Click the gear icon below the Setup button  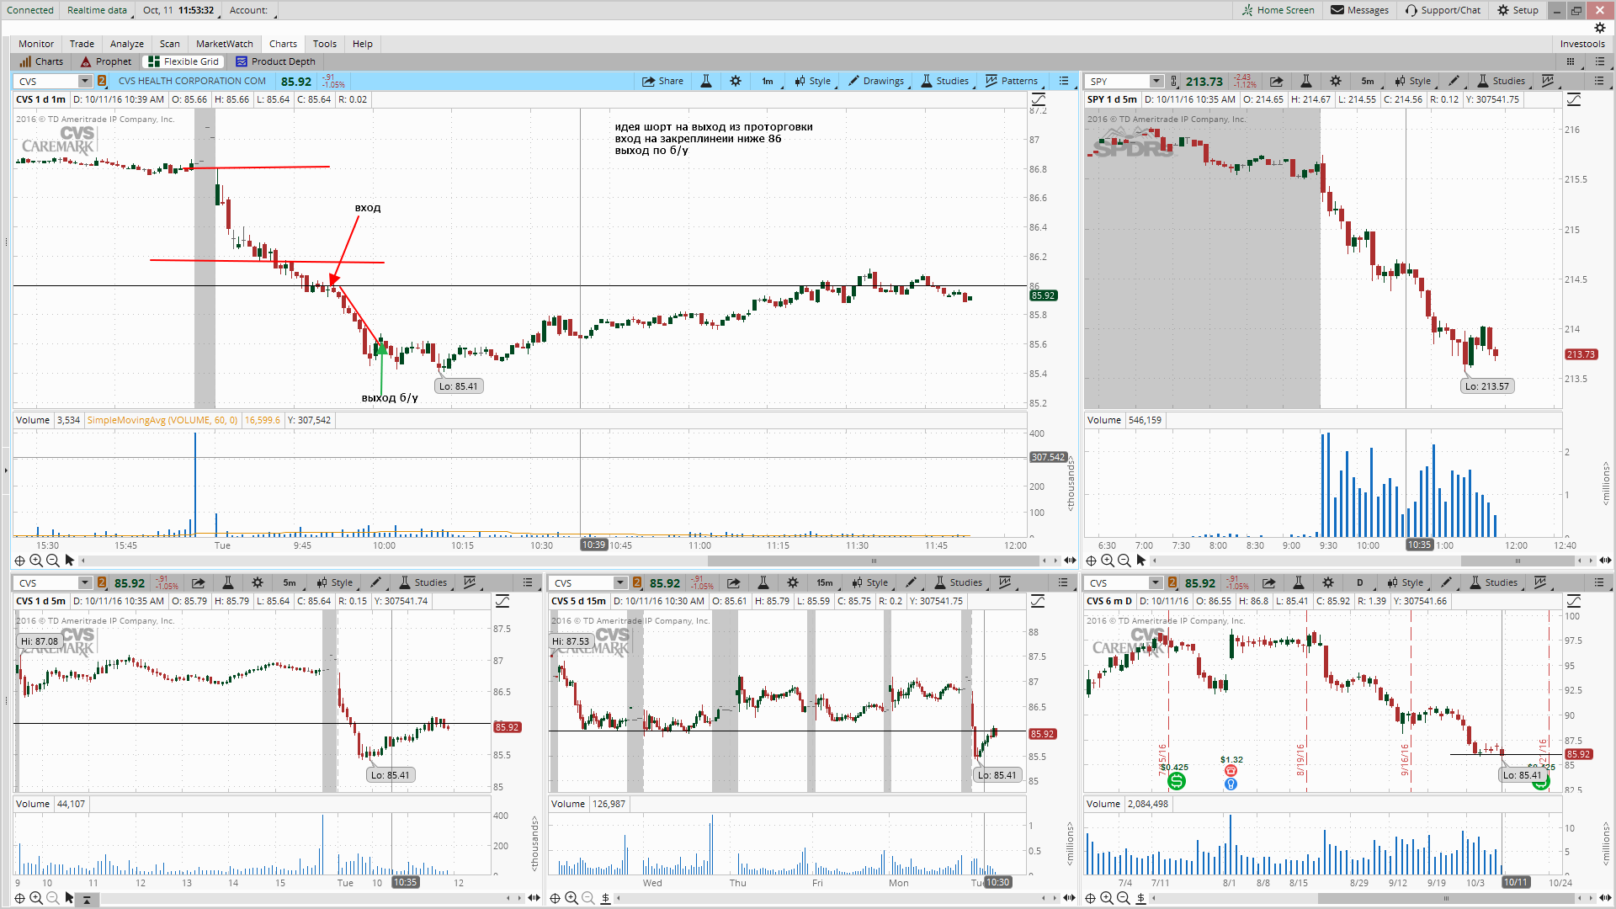[x=1600, y=28]
